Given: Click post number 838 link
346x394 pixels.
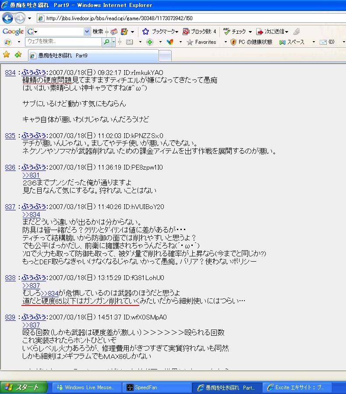Looking at the screenshot, I should coord(11,278).
